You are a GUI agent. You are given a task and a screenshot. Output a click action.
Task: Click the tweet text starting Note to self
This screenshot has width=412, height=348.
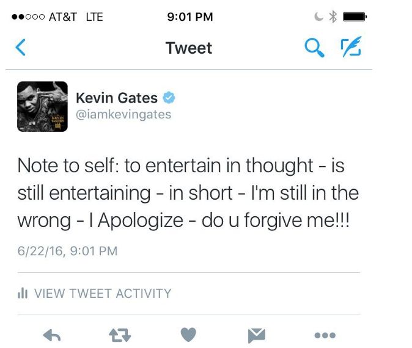click(188, 193)
